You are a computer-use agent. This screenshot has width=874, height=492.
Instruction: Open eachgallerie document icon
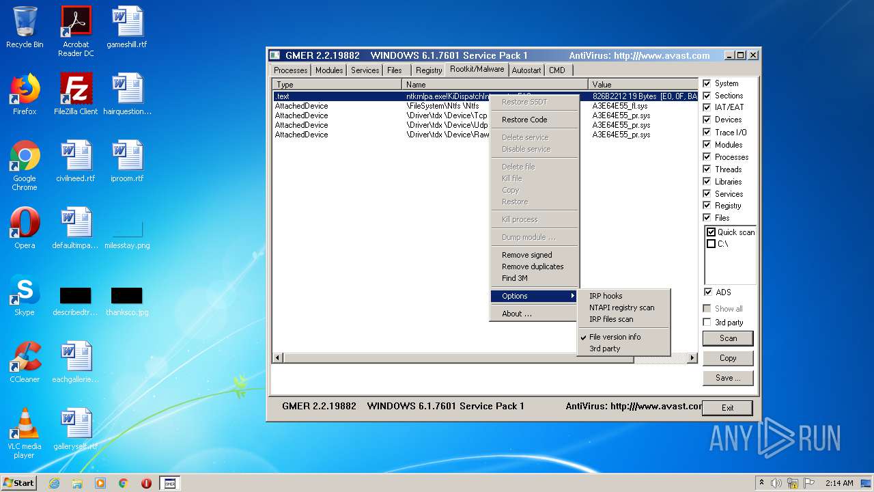click(76, 362)
